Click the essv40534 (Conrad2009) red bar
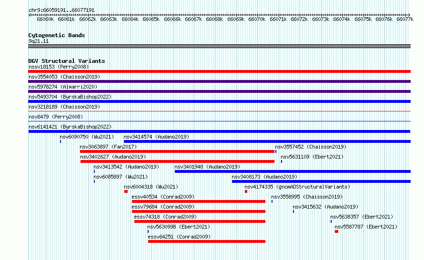This screenshot has height=260, width=424. tap(199, 201)
